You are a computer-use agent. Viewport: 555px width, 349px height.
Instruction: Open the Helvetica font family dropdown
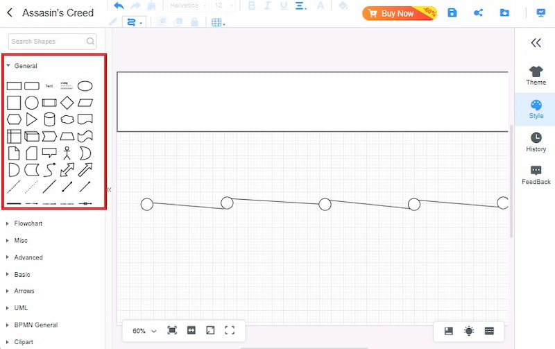(187, 6)
